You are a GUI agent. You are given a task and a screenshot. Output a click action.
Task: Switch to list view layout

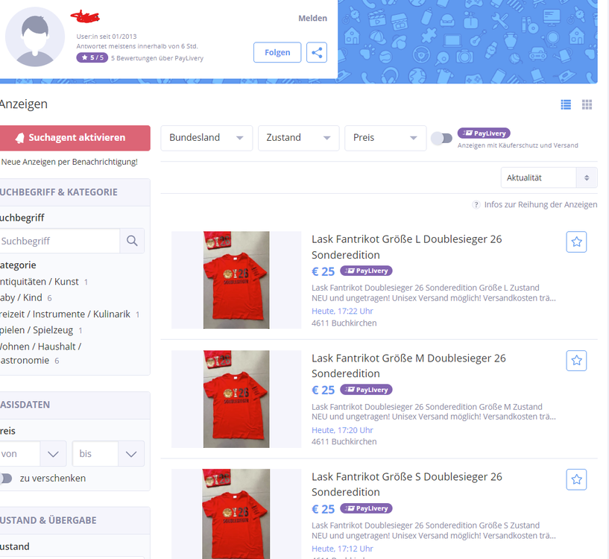tap(566, 104)
